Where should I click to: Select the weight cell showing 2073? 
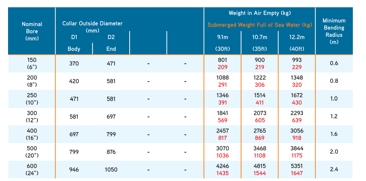tap(259, 113)
